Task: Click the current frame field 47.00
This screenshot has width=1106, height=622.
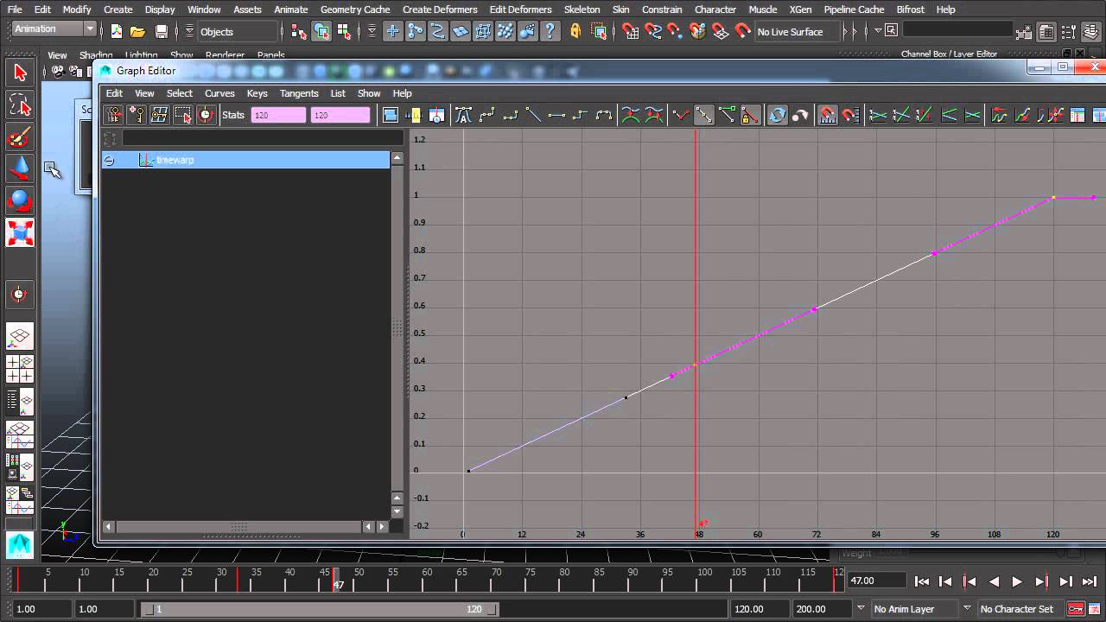Action: tap(875, 581)
